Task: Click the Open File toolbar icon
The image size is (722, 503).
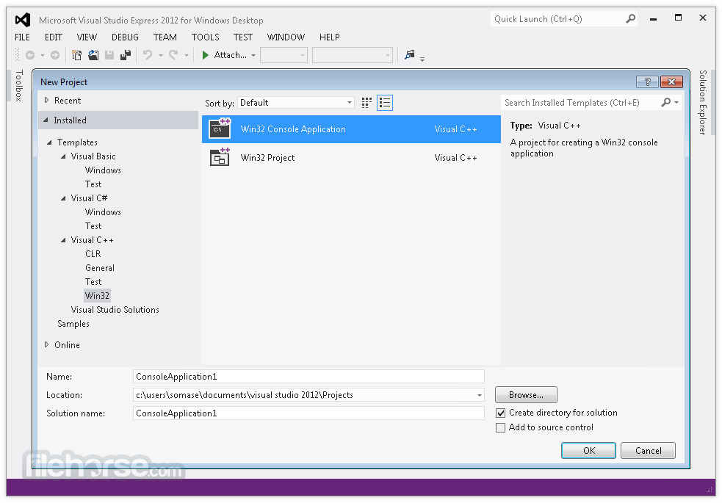Action: [x=93, y=55]
